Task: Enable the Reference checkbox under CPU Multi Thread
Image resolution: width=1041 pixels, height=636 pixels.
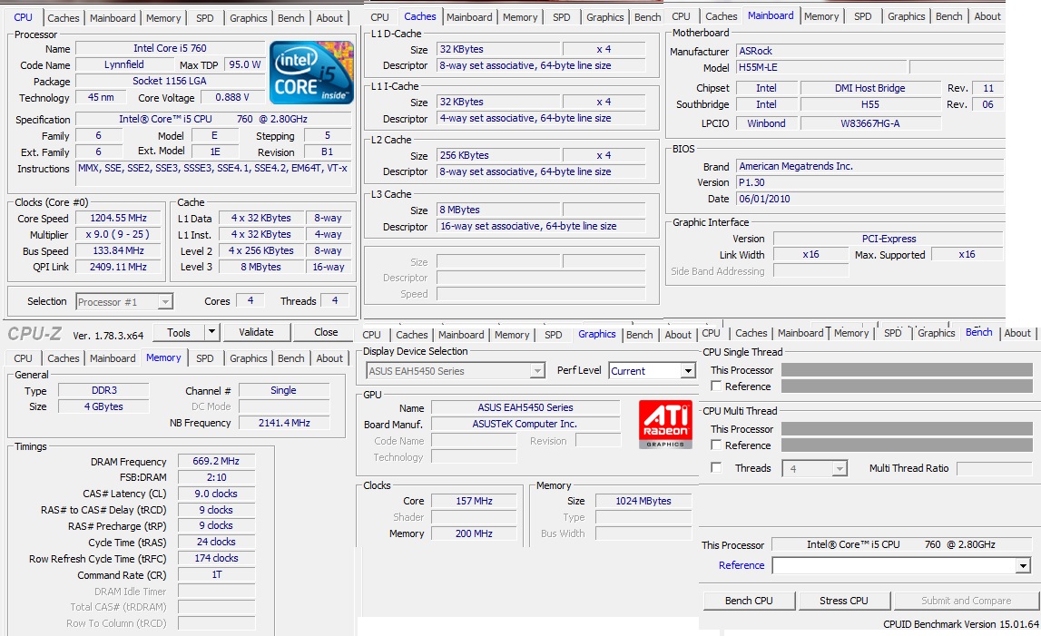Action: point(716,445)
